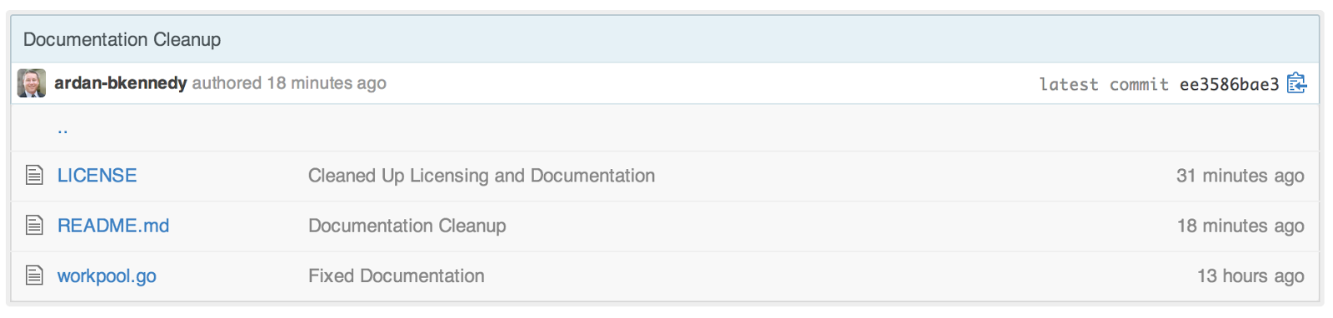Click the 13 hours ago timestamp
Image resolution: width=1333 pixels, height=318 pixels.
tap(1251, 276)
